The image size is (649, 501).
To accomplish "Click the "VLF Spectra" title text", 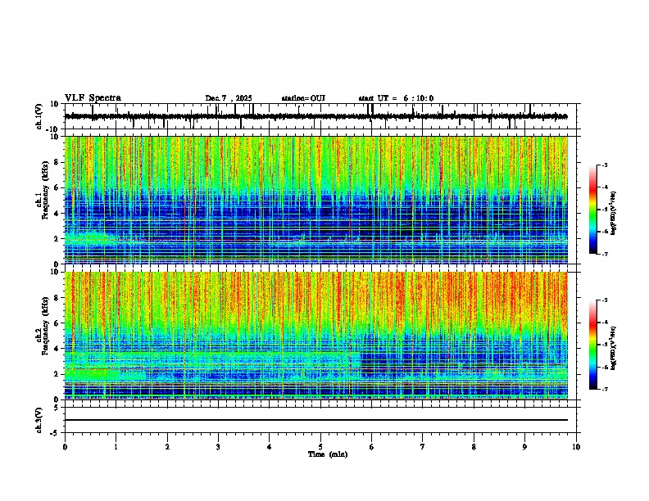I will [93, 98].
